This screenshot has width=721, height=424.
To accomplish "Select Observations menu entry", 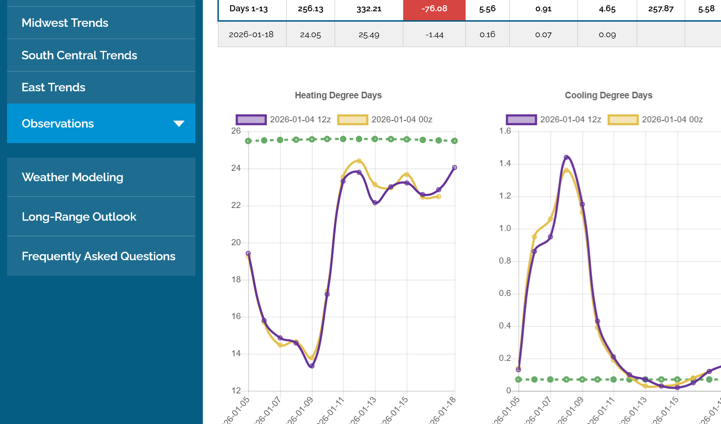I will [x=58, y=124].
